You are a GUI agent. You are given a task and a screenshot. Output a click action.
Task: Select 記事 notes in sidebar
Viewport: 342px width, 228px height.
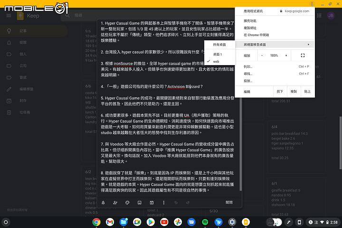coord(34,31)
